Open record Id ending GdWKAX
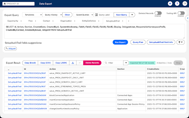 [x=35, y=109]
